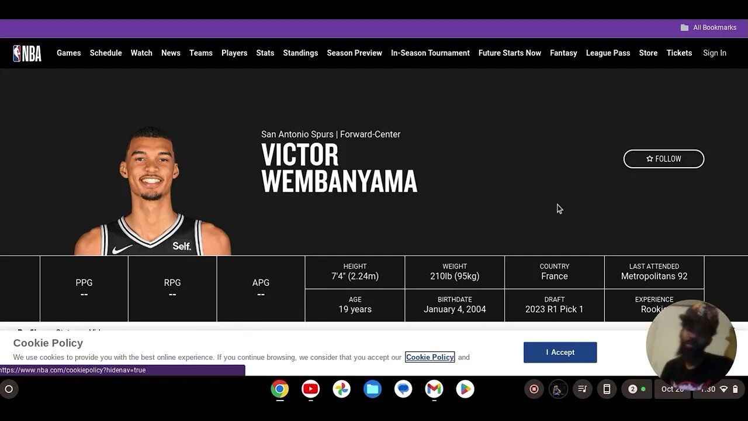748x421 pixels.
Task: Open Messages app from the shelf
Action: pyautogui.click(x=403, y=389)
